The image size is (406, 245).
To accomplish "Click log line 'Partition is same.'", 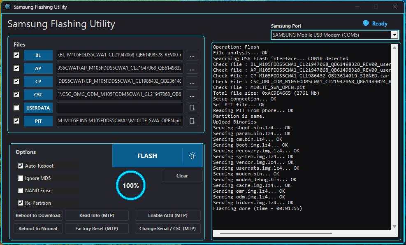I will coord(239,116).
